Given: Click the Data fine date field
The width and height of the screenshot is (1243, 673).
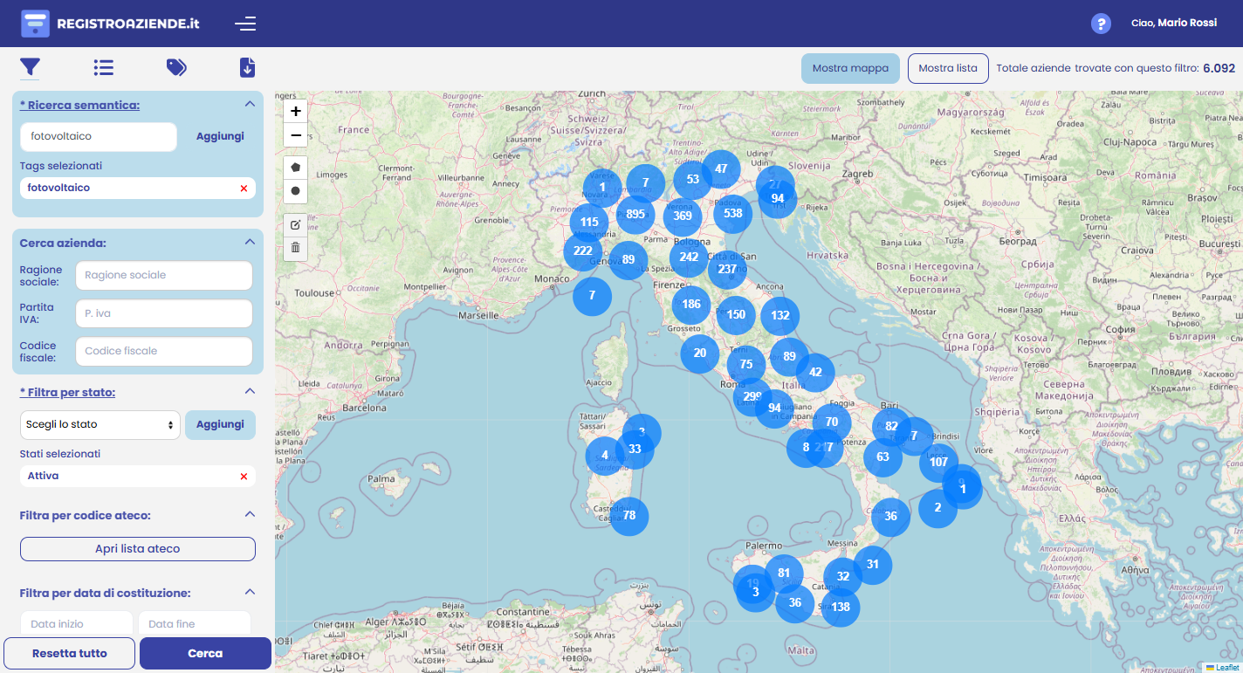Looking at the screenshot, I should click(195, 624).
